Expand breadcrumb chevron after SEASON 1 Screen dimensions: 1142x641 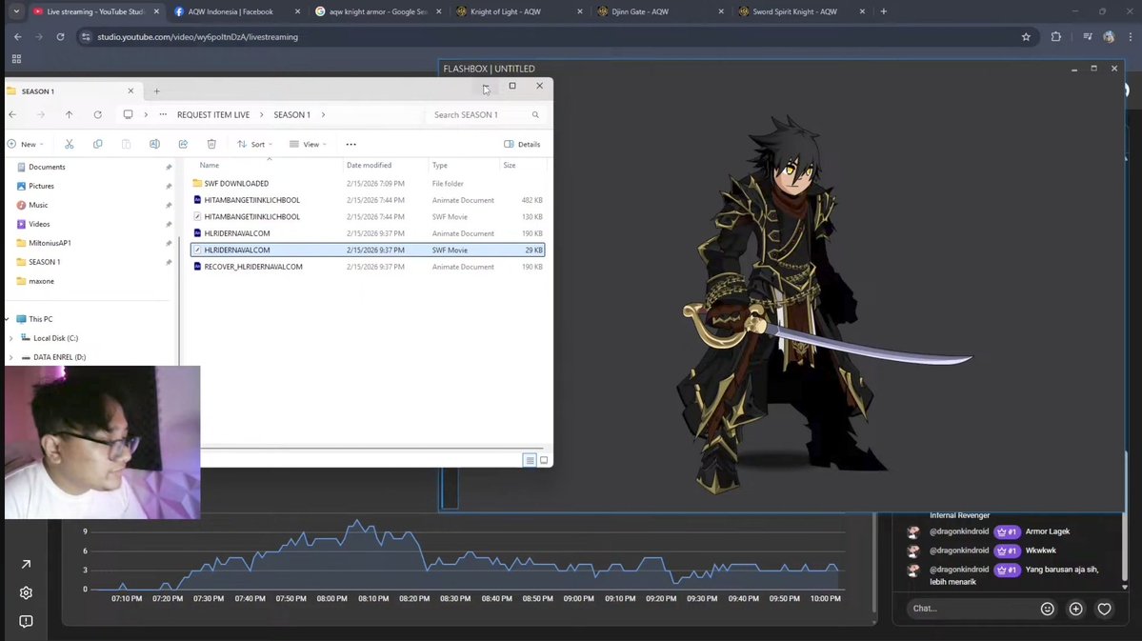[x=324, y=115]
